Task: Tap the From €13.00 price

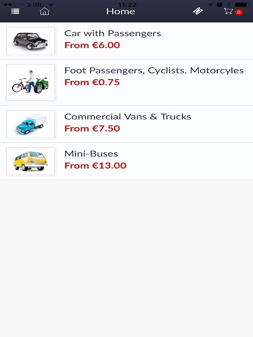Action: point(95,166)
